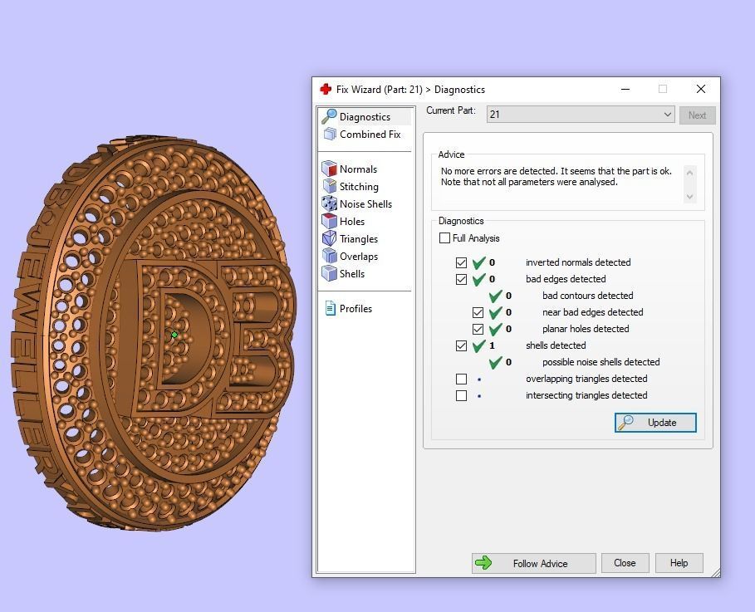Uncheck shells detected checkbox
This screenshot has width=755, height=612.
tap(461, 345)
